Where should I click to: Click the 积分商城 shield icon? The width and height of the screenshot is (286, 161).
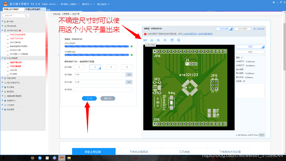click(5, 87)
